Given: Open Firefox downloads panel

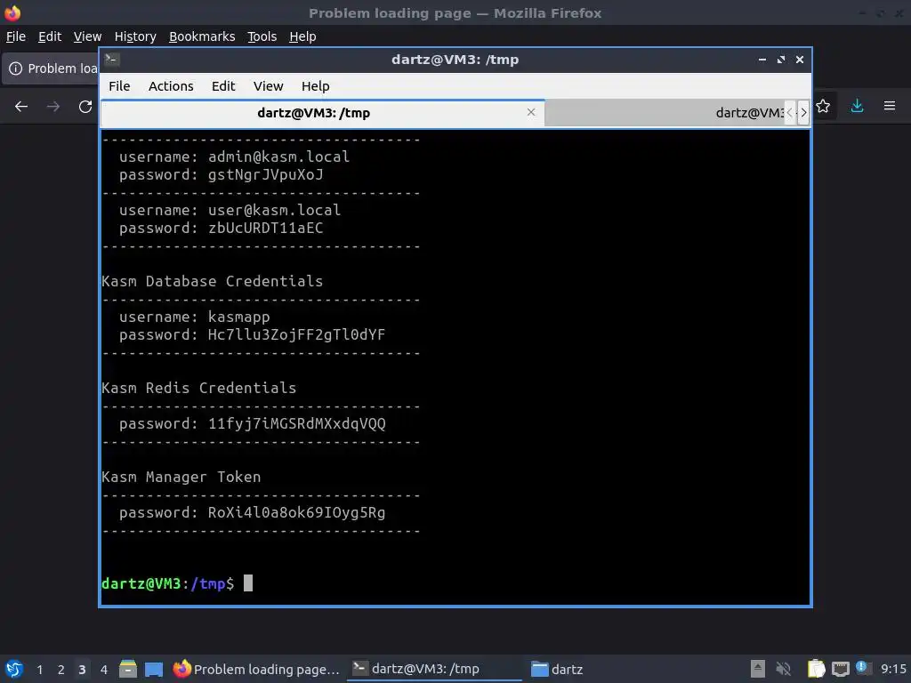Looking at the screenshot, I should pyautogui.click(x=857, y=106).
